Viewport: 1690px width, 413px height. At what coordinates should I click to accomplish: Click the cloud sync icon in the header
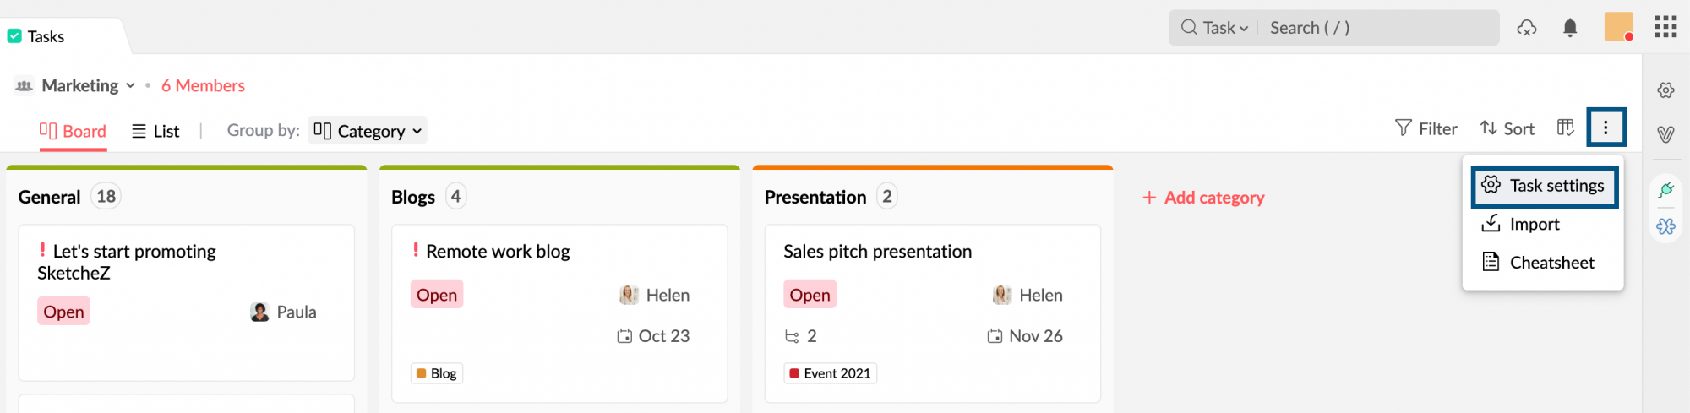[1526, 28]
